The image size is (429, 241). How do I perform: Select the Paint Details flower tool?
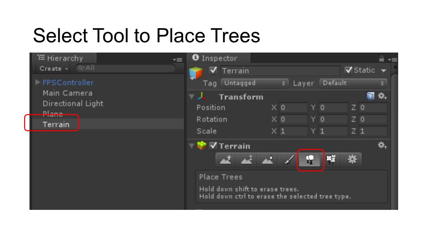click(331, 160)
